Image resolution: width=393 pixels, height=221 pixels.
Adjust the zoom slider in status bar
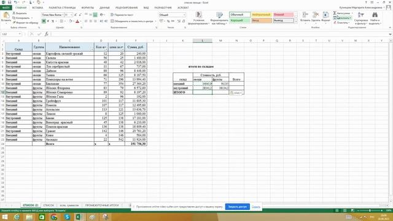coord(370,211)
